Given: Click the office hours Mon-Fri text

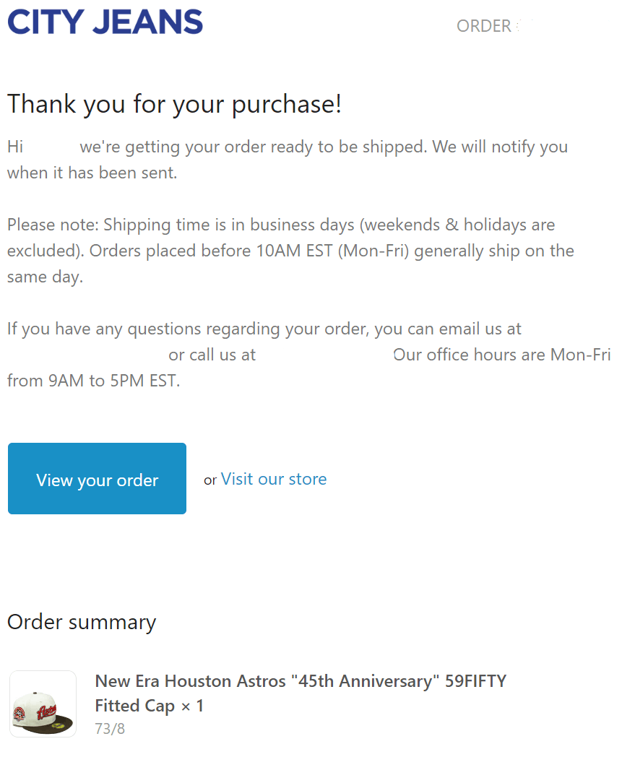Looking at the screenshot, I should [502, 355].
